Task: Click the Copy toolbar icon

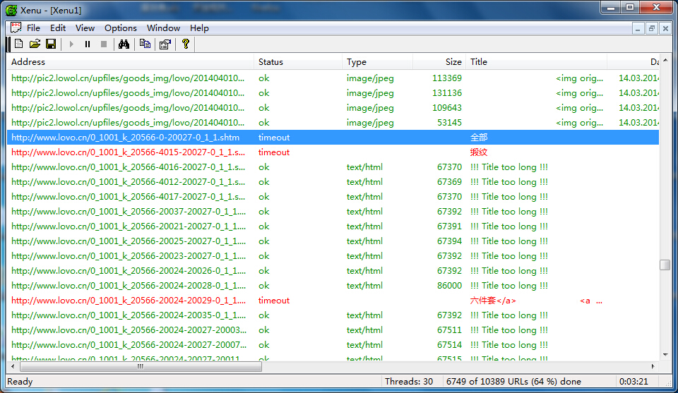Action: (145, 44)
